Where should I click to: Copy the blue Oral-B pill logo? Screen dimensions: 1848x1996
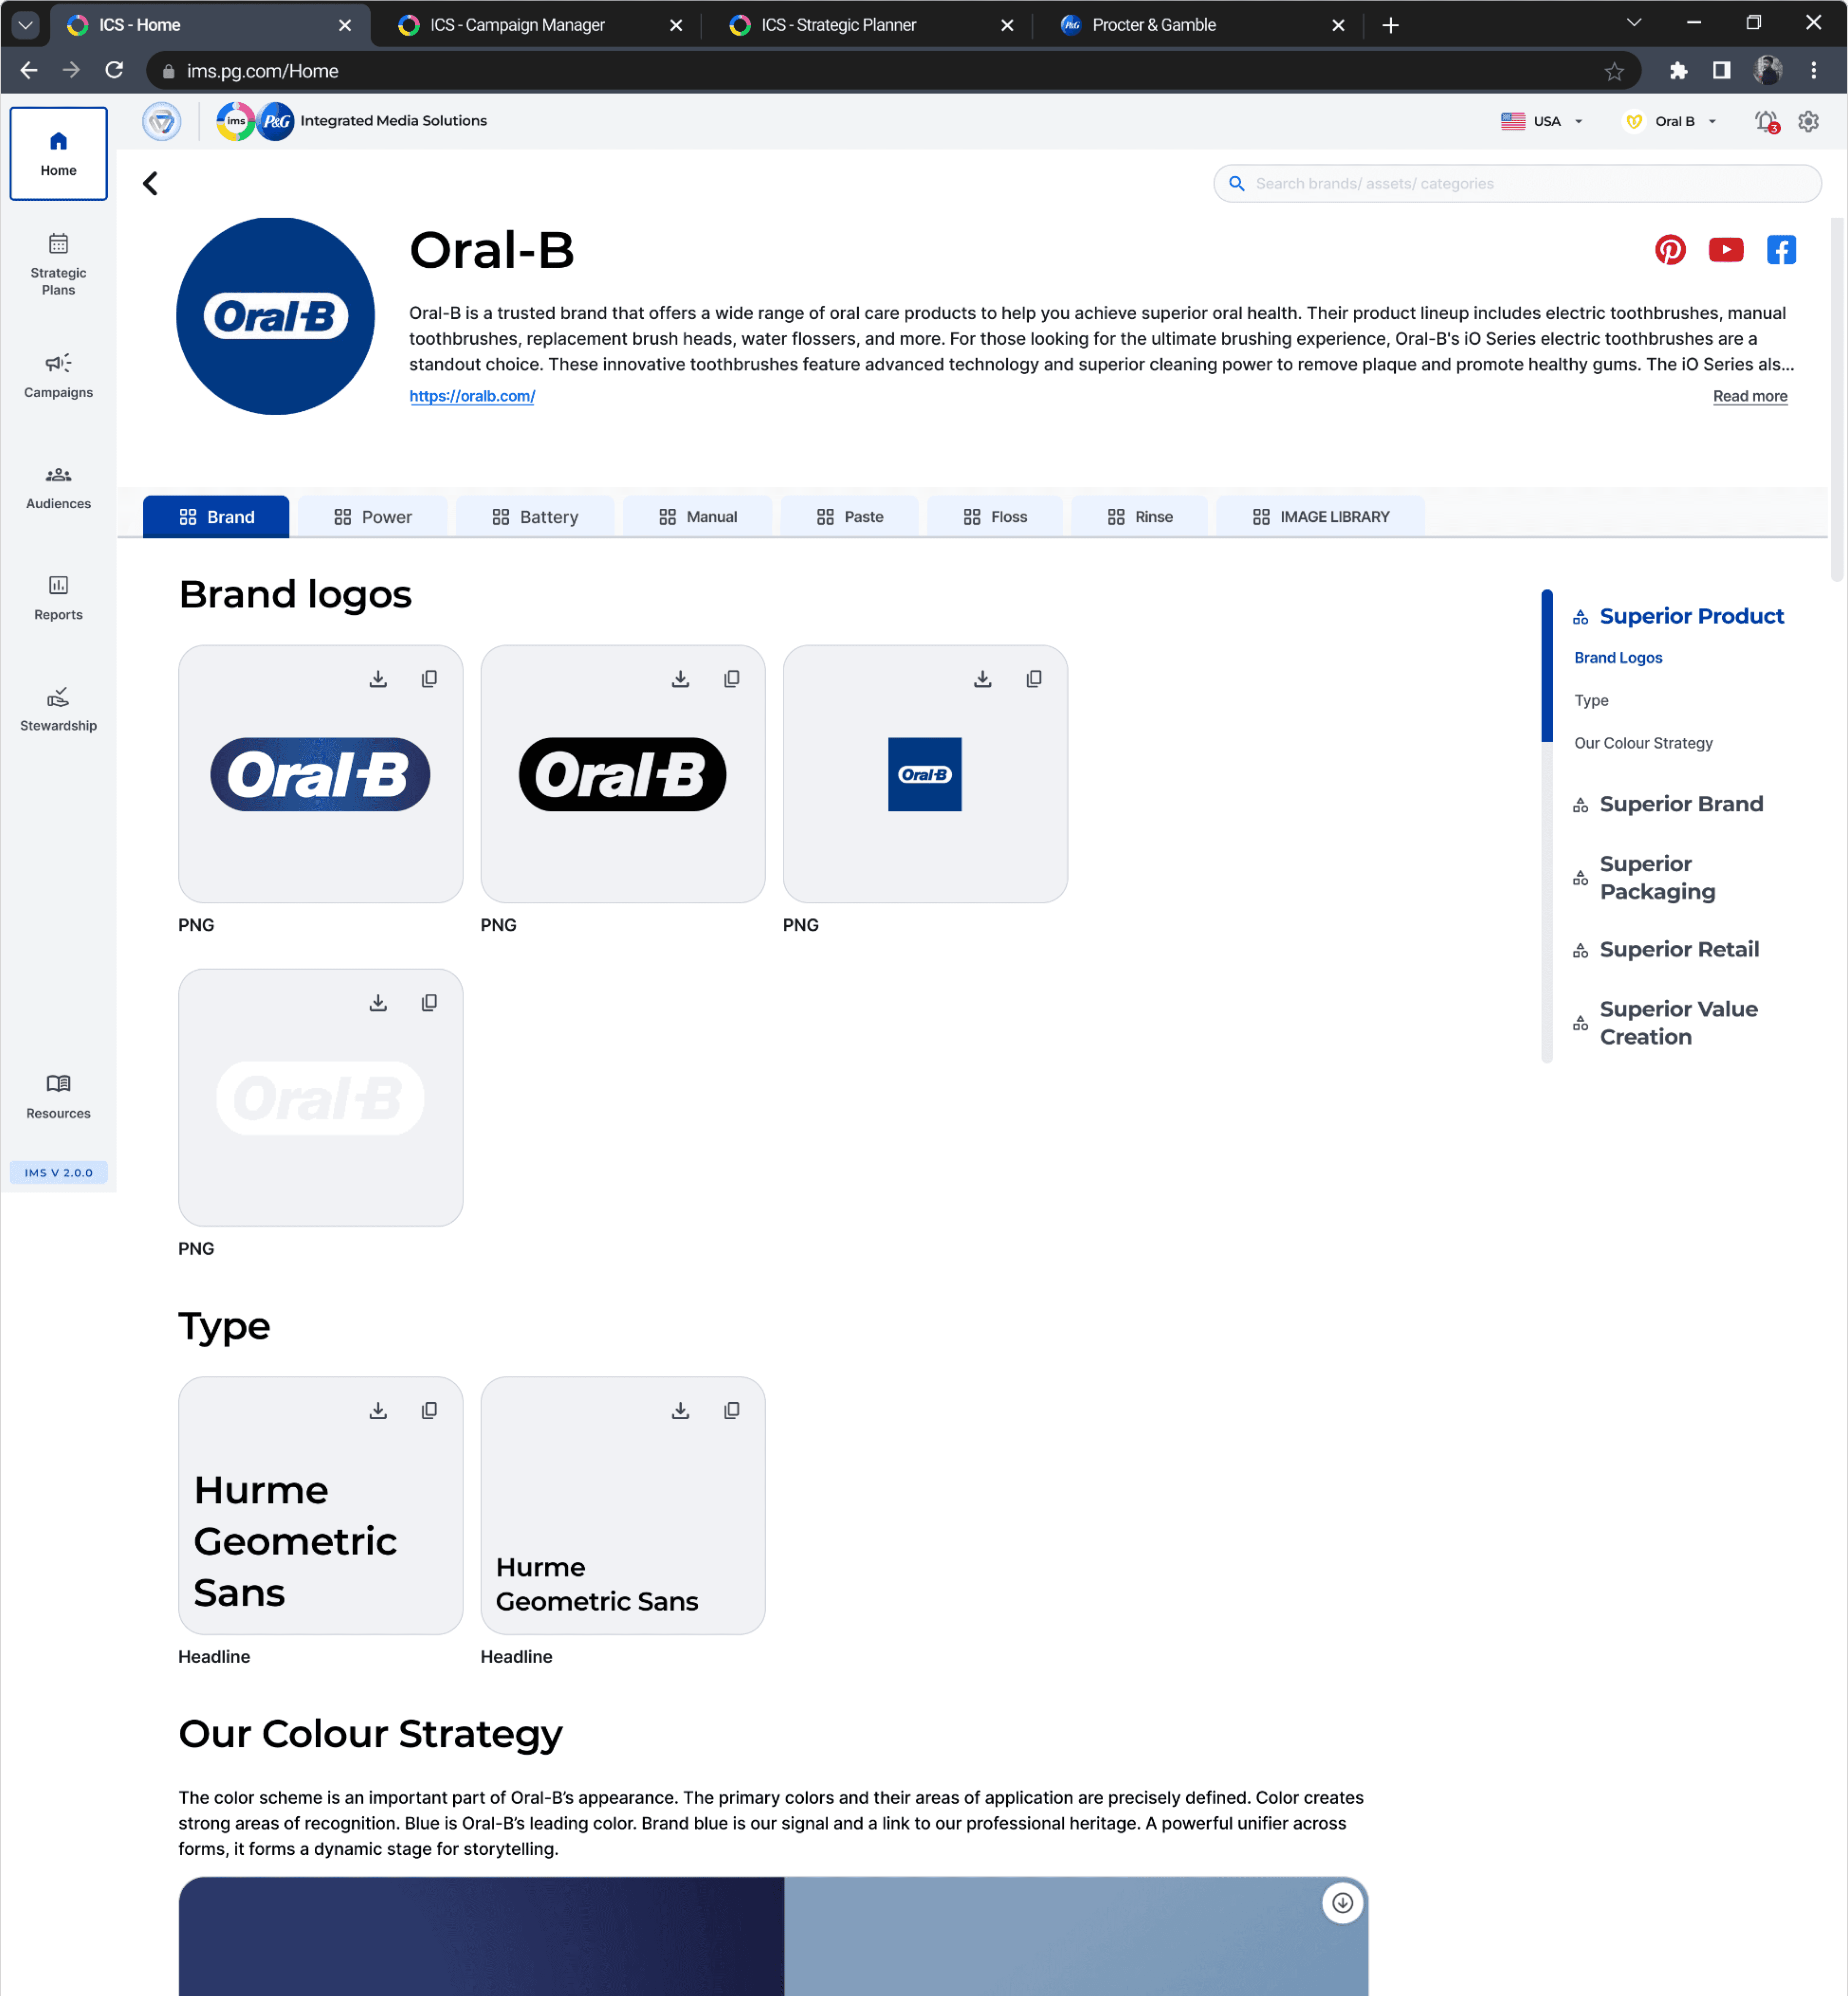tap(429, 679)
